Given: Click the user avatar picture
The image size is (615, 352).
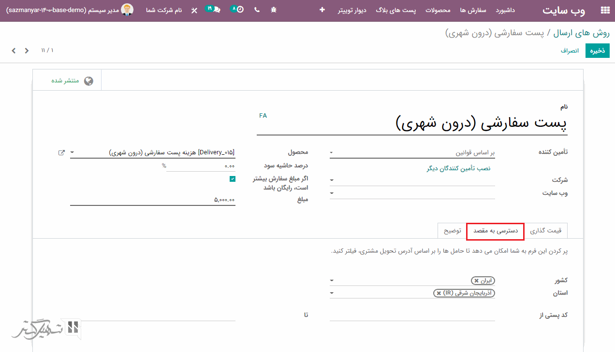Looking at the screenshot, I should (x=127, y=10).
